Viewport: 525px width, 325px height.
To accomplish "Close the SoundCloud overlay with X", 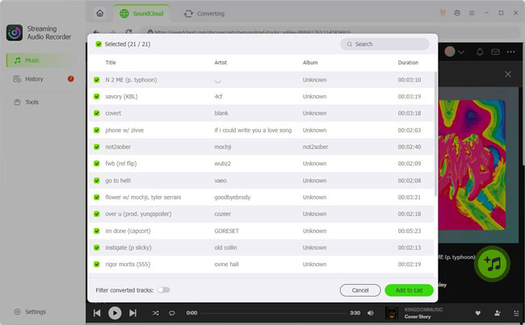I will click(x=508, y=74).
